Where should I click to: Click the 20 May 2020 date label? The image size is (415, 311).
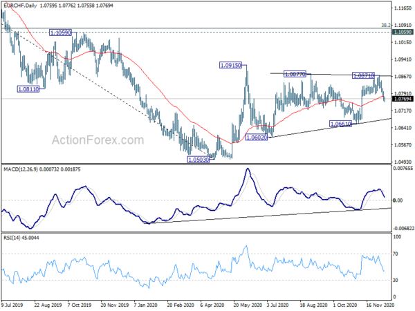[x=248, y=305]
